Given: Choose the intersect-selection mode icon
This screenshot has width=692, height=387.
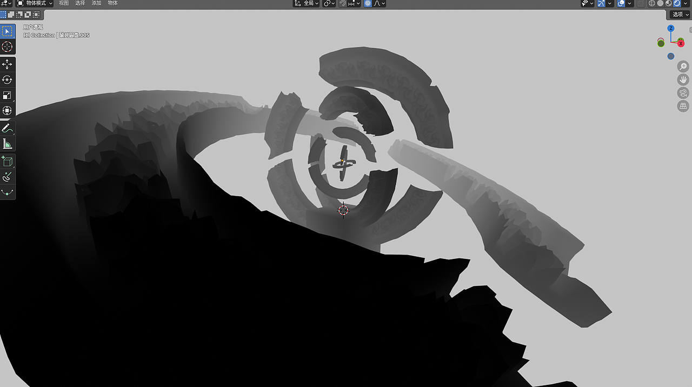Looking at the screenshot, I should point(36,15).
